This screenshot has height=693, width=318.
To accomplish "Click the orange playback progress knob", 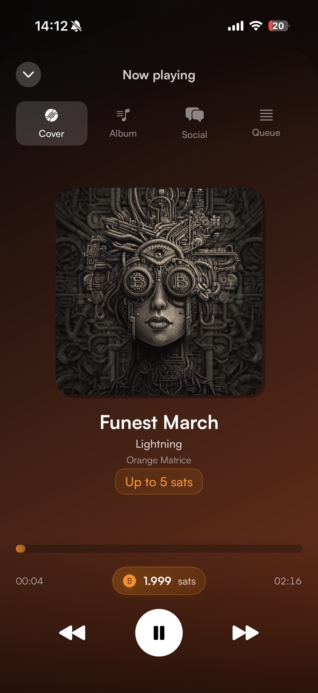I will click(21, 548).
